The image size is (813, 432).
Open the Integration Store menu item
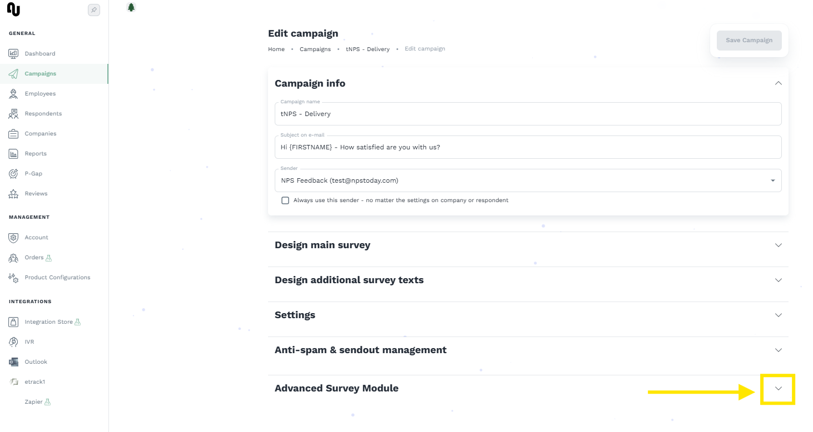coord(48,322)
